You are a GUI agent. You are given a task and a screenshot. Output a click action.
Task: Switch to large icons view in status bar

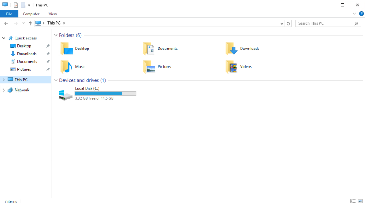(360, 201)
